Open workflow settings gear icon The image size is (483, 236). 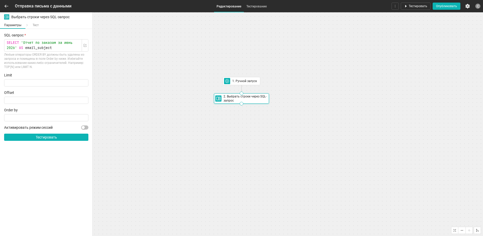(468, 6)
